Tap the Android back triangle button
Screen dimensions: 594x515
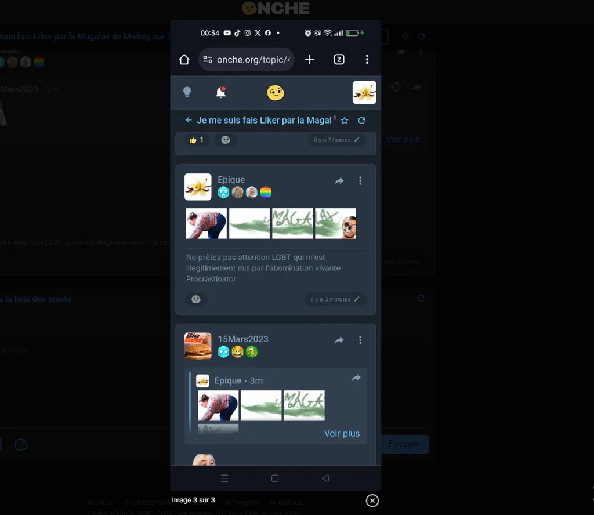click(x=325, y=478)
